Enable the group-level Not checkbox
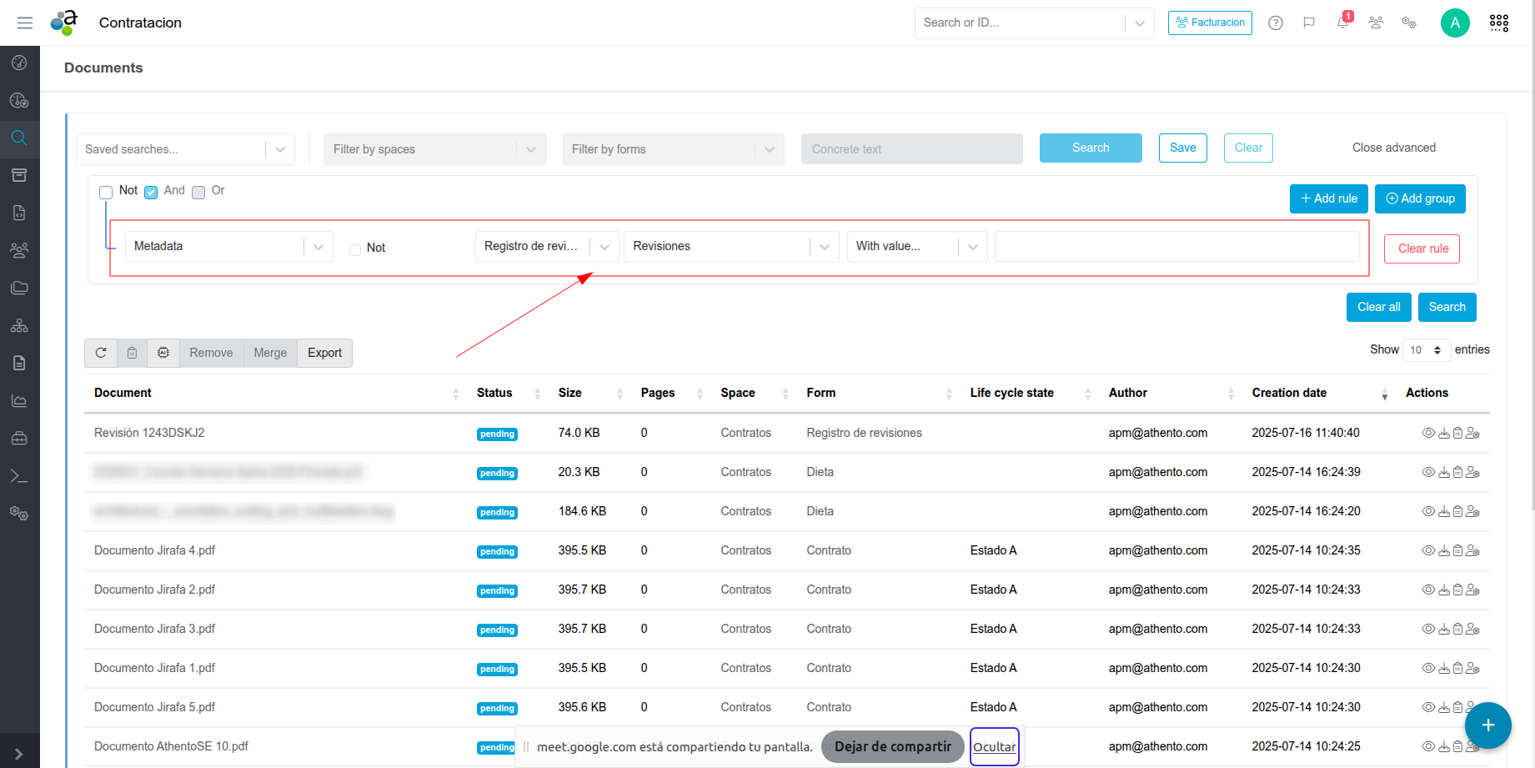Screen dimensions: 1535x768 [x=106, y=193]
